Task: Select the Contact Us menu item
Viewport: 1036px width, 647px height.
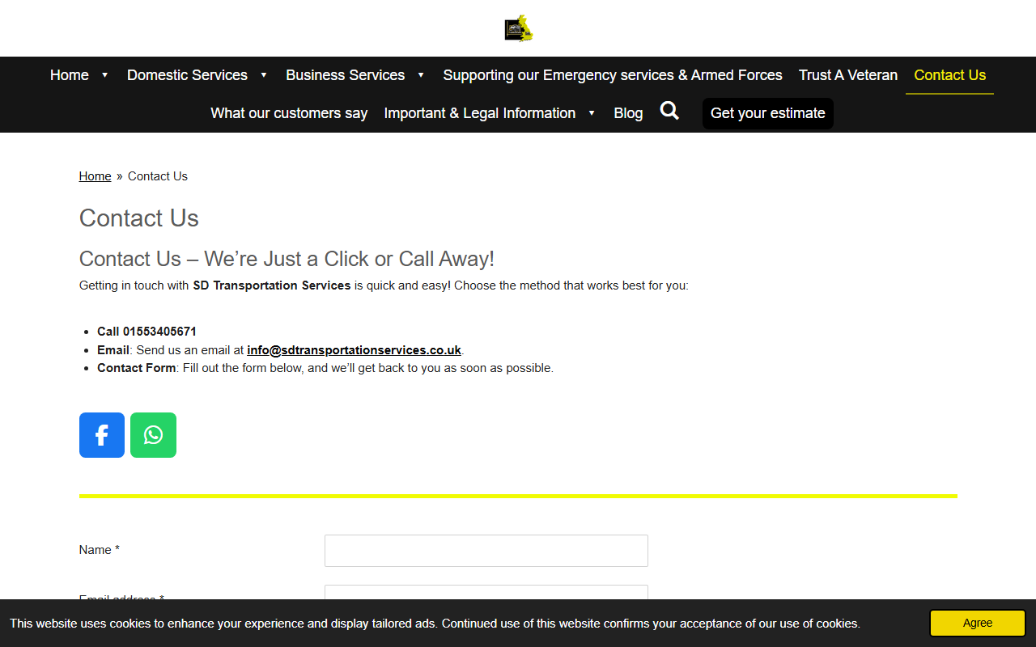Action: tap(950, 75)
